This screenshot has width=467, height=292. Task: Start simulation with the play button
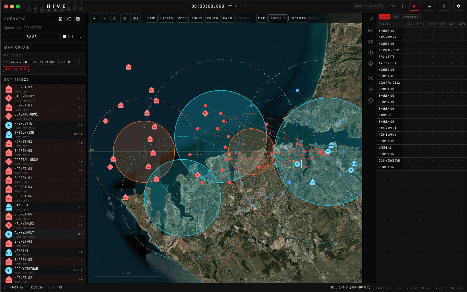pyautogui.click(x=414, y=6)
